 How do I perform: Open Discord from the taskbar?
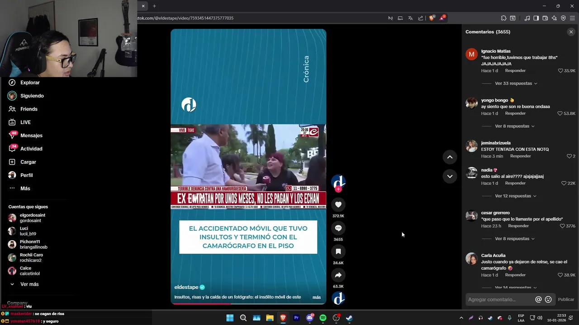pos(310,318)
